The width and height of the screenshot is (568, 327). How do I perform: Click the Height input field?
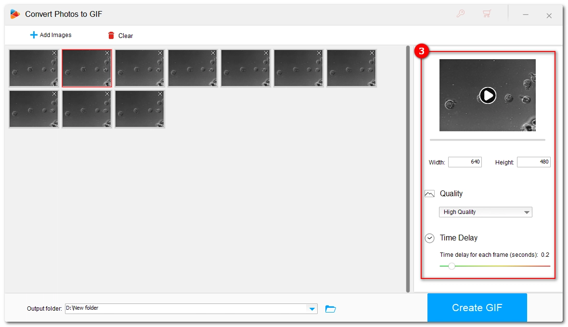533,162
